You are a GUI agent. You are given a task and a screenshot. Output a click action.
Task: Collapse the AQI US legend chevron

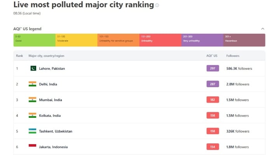tap(263, 29)
